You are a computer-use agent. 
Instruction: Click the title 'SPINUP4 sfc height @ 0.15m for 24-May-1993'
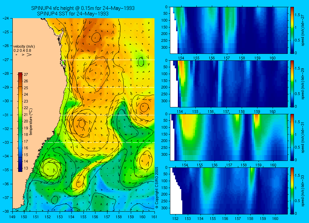point(83,8)
